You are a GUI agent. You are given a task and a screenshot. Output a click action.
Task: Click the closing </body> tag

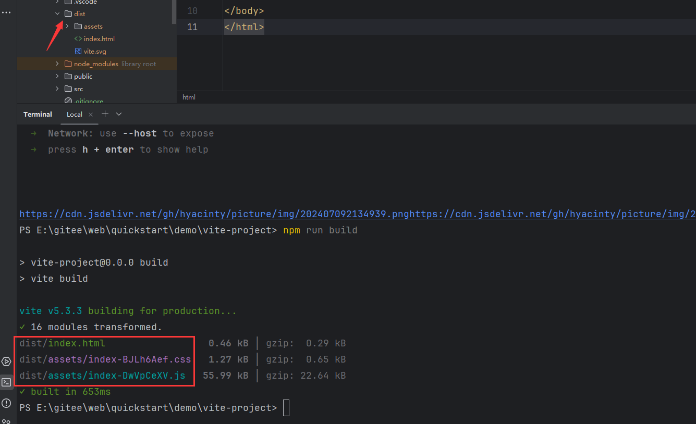(x=244, y=10)
